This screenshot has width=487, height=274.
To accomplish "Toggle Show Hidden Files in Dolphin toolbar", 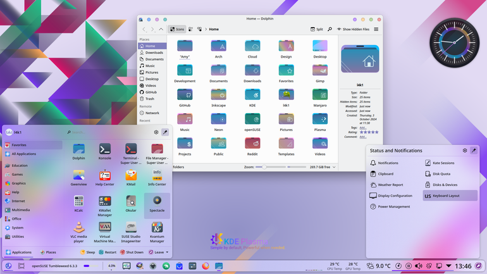I will (x=353, y=29).
